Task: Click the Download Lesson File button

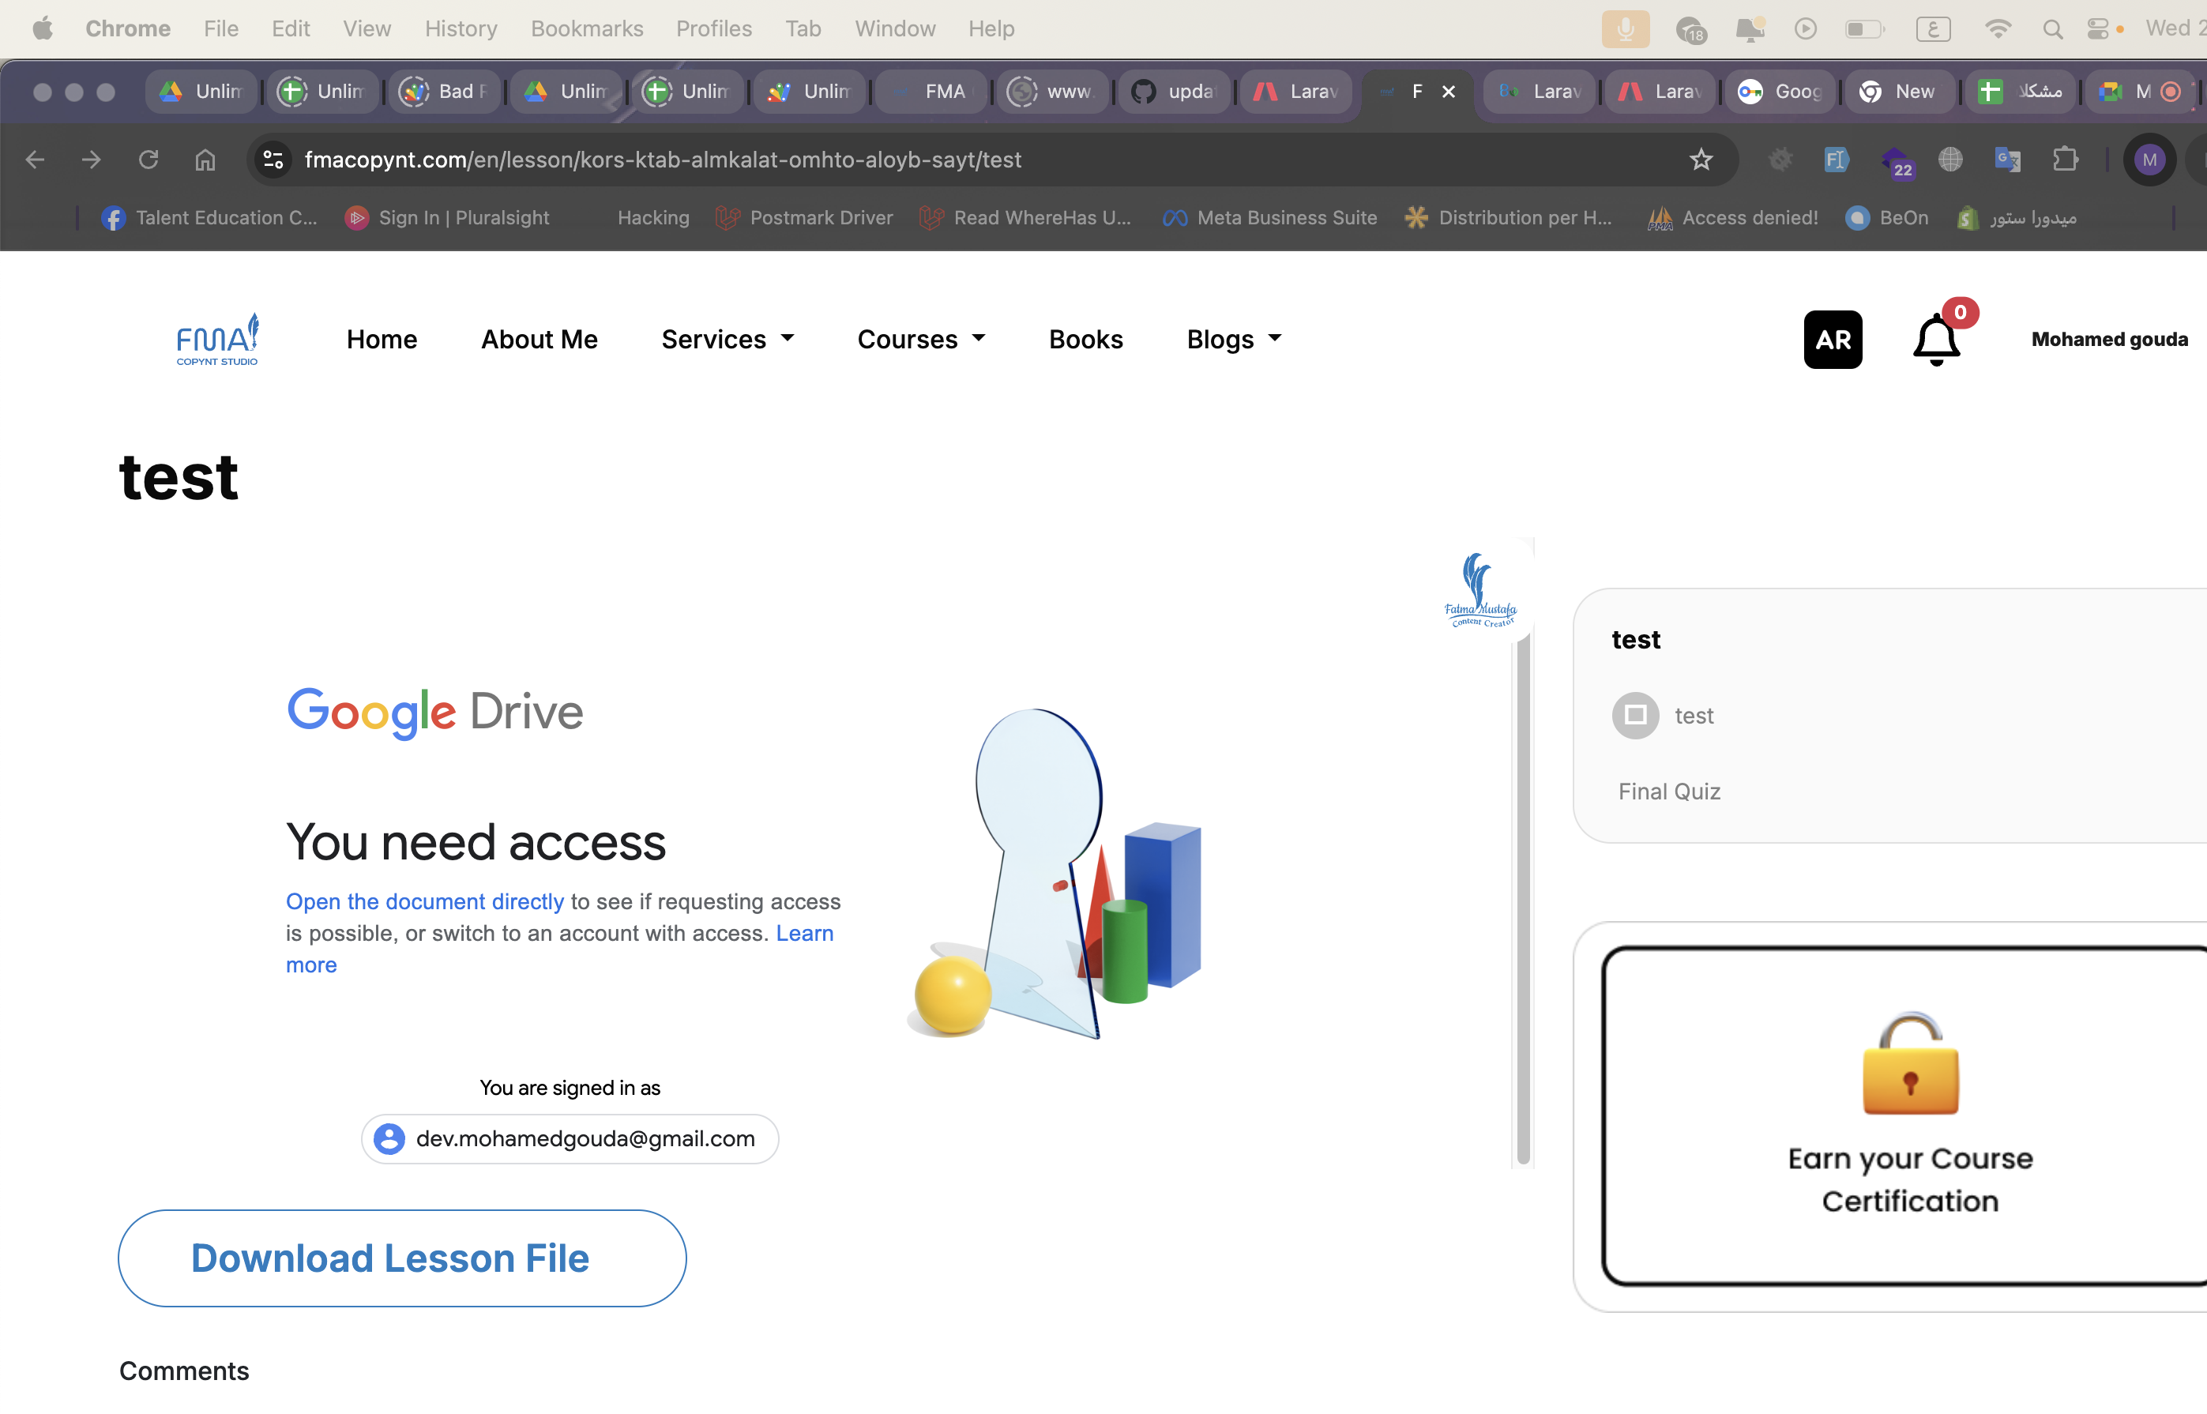Action: click(402, 1258)
